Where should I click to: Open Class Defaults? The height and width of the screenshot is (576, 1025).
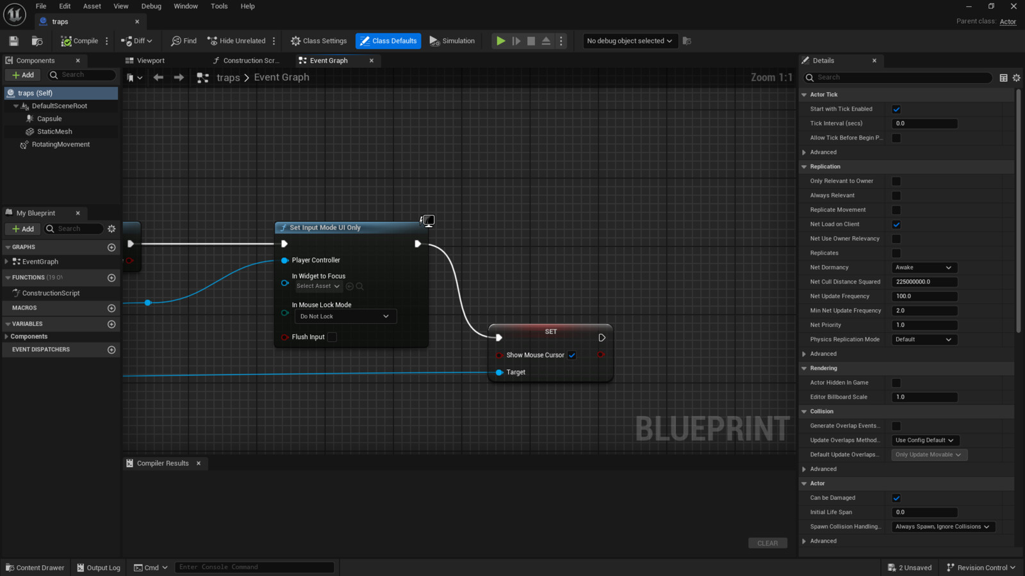tap(388, 41)
